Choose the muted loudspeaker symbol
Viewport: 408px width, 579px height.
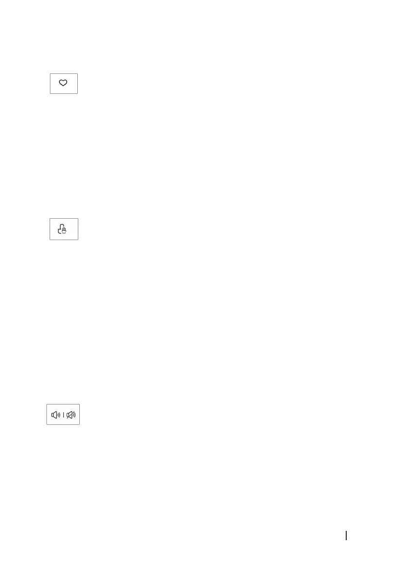tap(71, 415)
